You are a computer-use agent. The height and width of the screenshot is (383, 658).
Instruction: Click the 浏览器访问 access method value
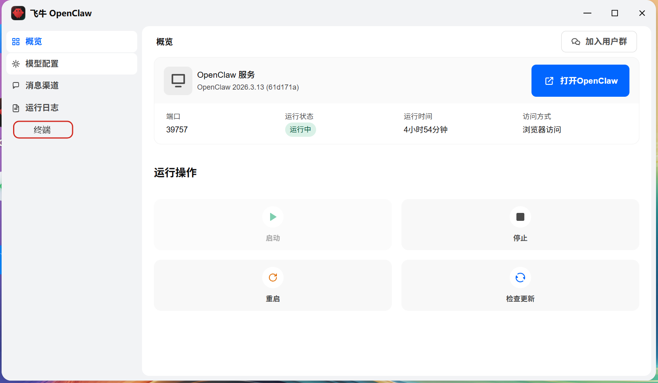click(x=542, y=130)
